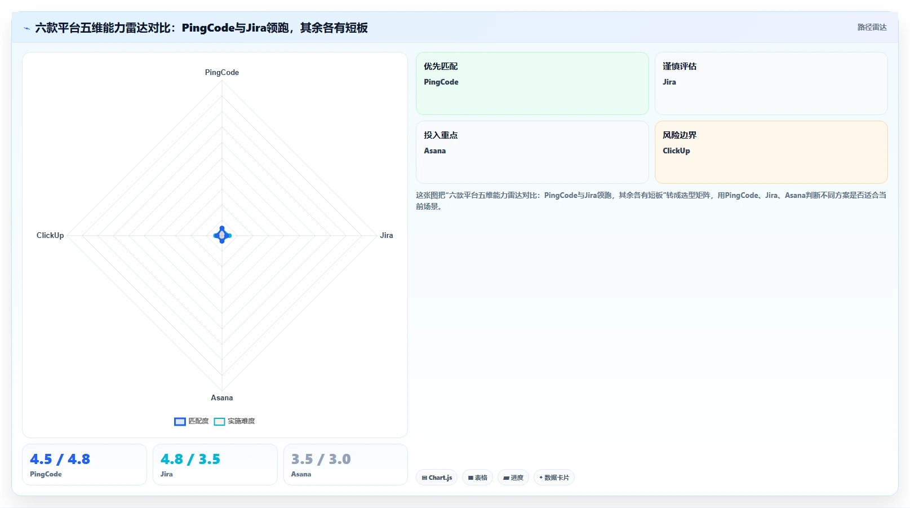
Task: Click the 路径雷达 label in header
Action: point(872,27)
